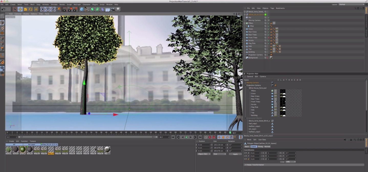Enable the red visibility dot on Front Trees
368x172 pixels.
(268, 38)
